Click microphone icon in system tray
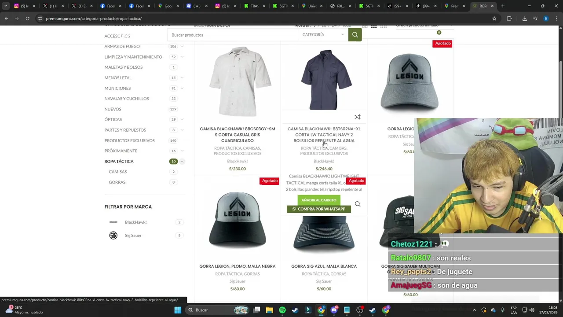 (x=502, y=310)
